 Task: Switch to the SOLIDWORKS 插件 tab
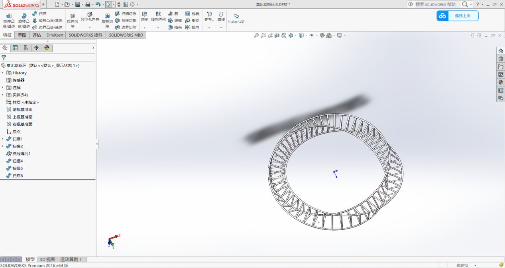tap(86, 35)
